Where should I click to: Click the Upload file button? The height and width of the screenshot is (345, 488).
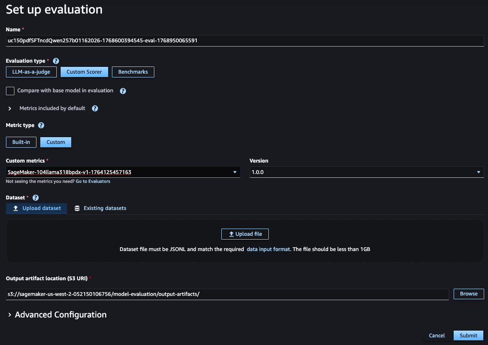(x=245, y=234)
